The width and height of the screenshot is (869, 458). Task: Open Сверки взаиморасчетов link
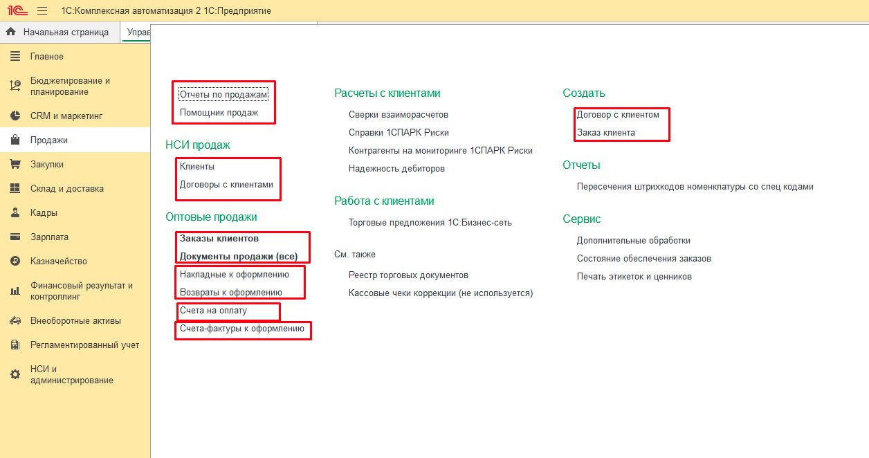399,115
